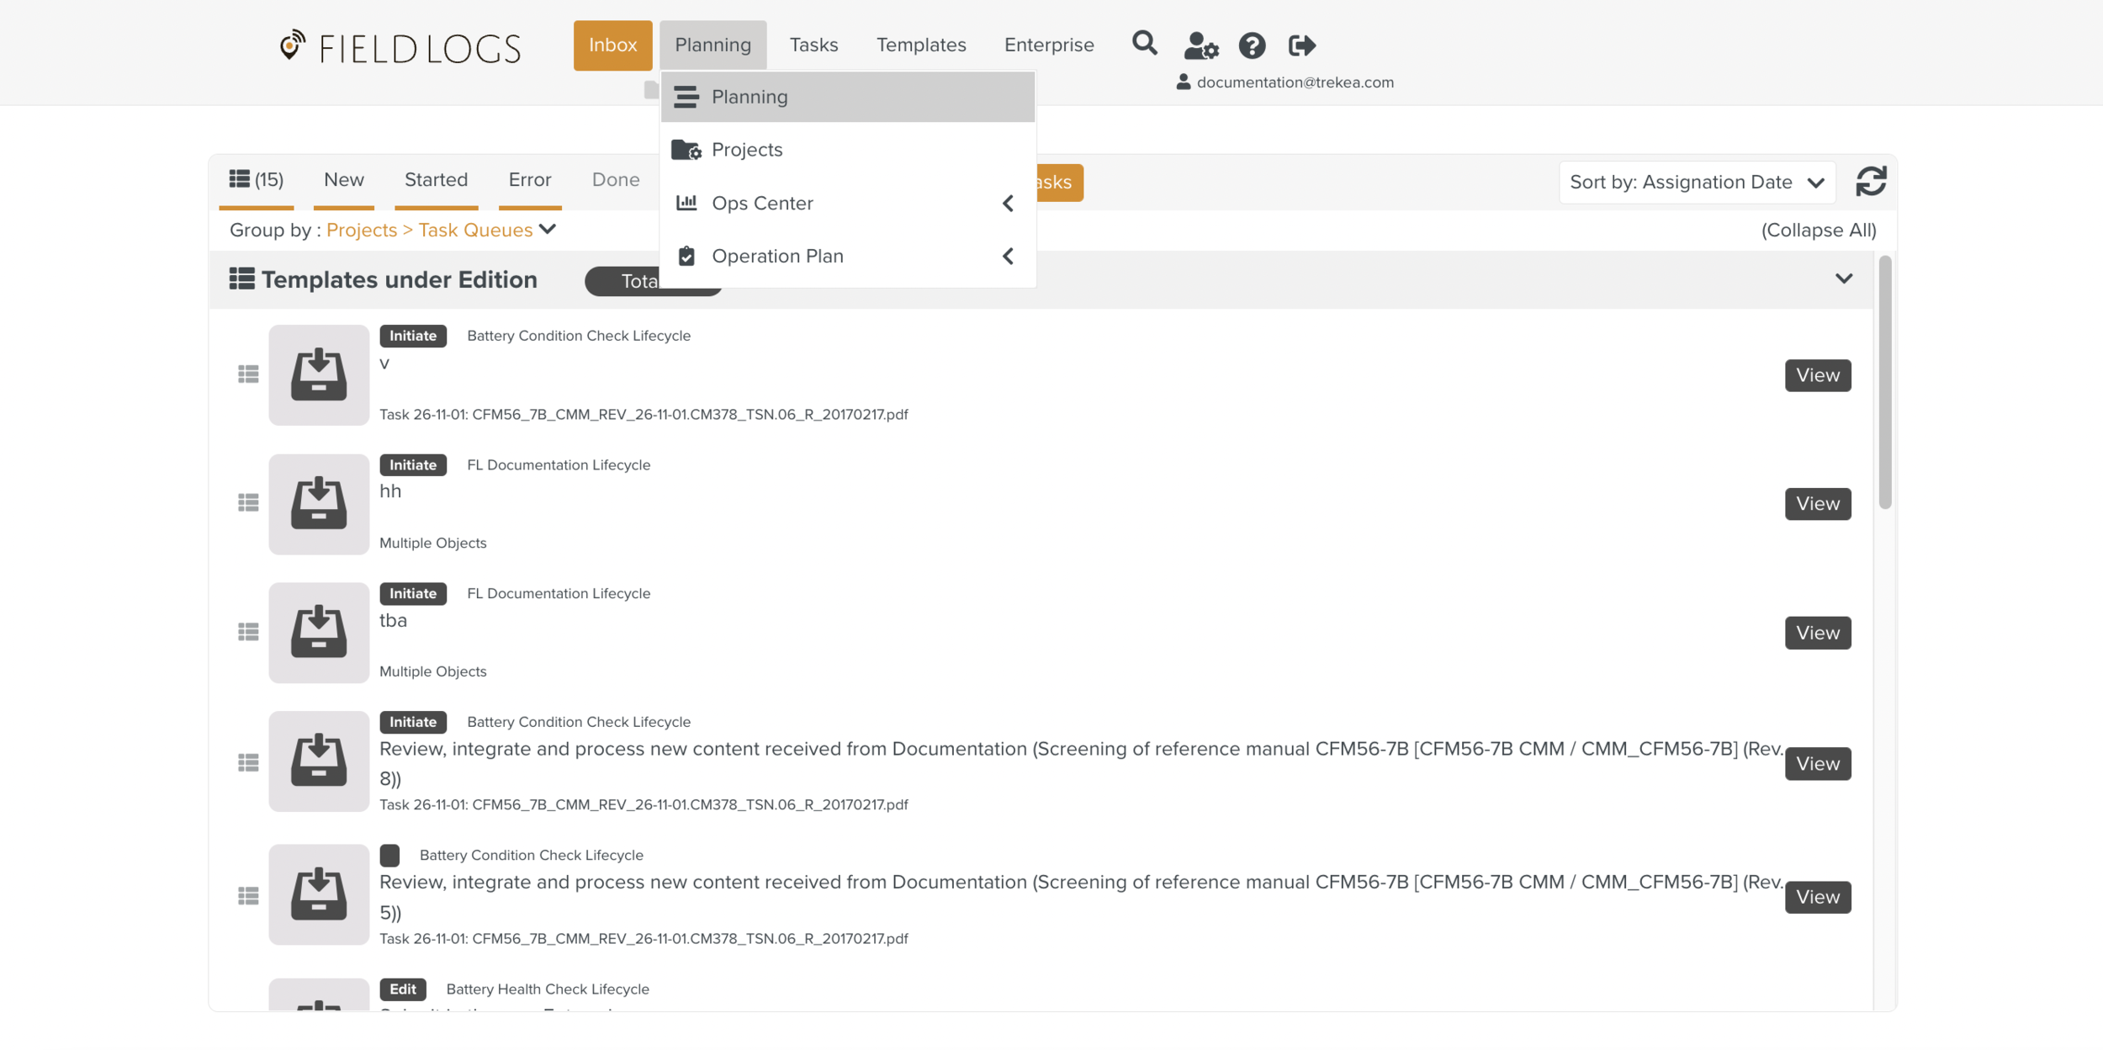Filter by the New tab
The height and width of the screenshot is (1050, 2103).
[344, 180]
